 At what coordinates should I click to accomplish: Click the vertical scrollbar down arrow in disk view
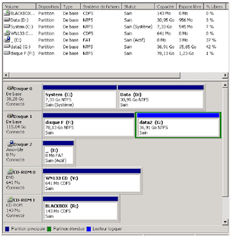(225, 222)
